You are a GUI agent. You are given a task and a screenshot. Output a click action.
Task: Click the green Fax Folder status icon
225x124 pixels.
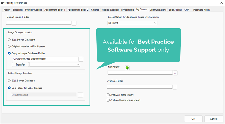[127, 68]
